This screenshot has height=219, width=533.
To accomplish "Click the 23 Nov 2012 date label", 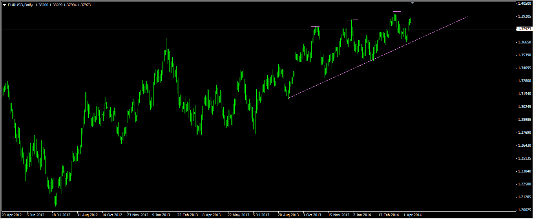I will click(137, 215).
